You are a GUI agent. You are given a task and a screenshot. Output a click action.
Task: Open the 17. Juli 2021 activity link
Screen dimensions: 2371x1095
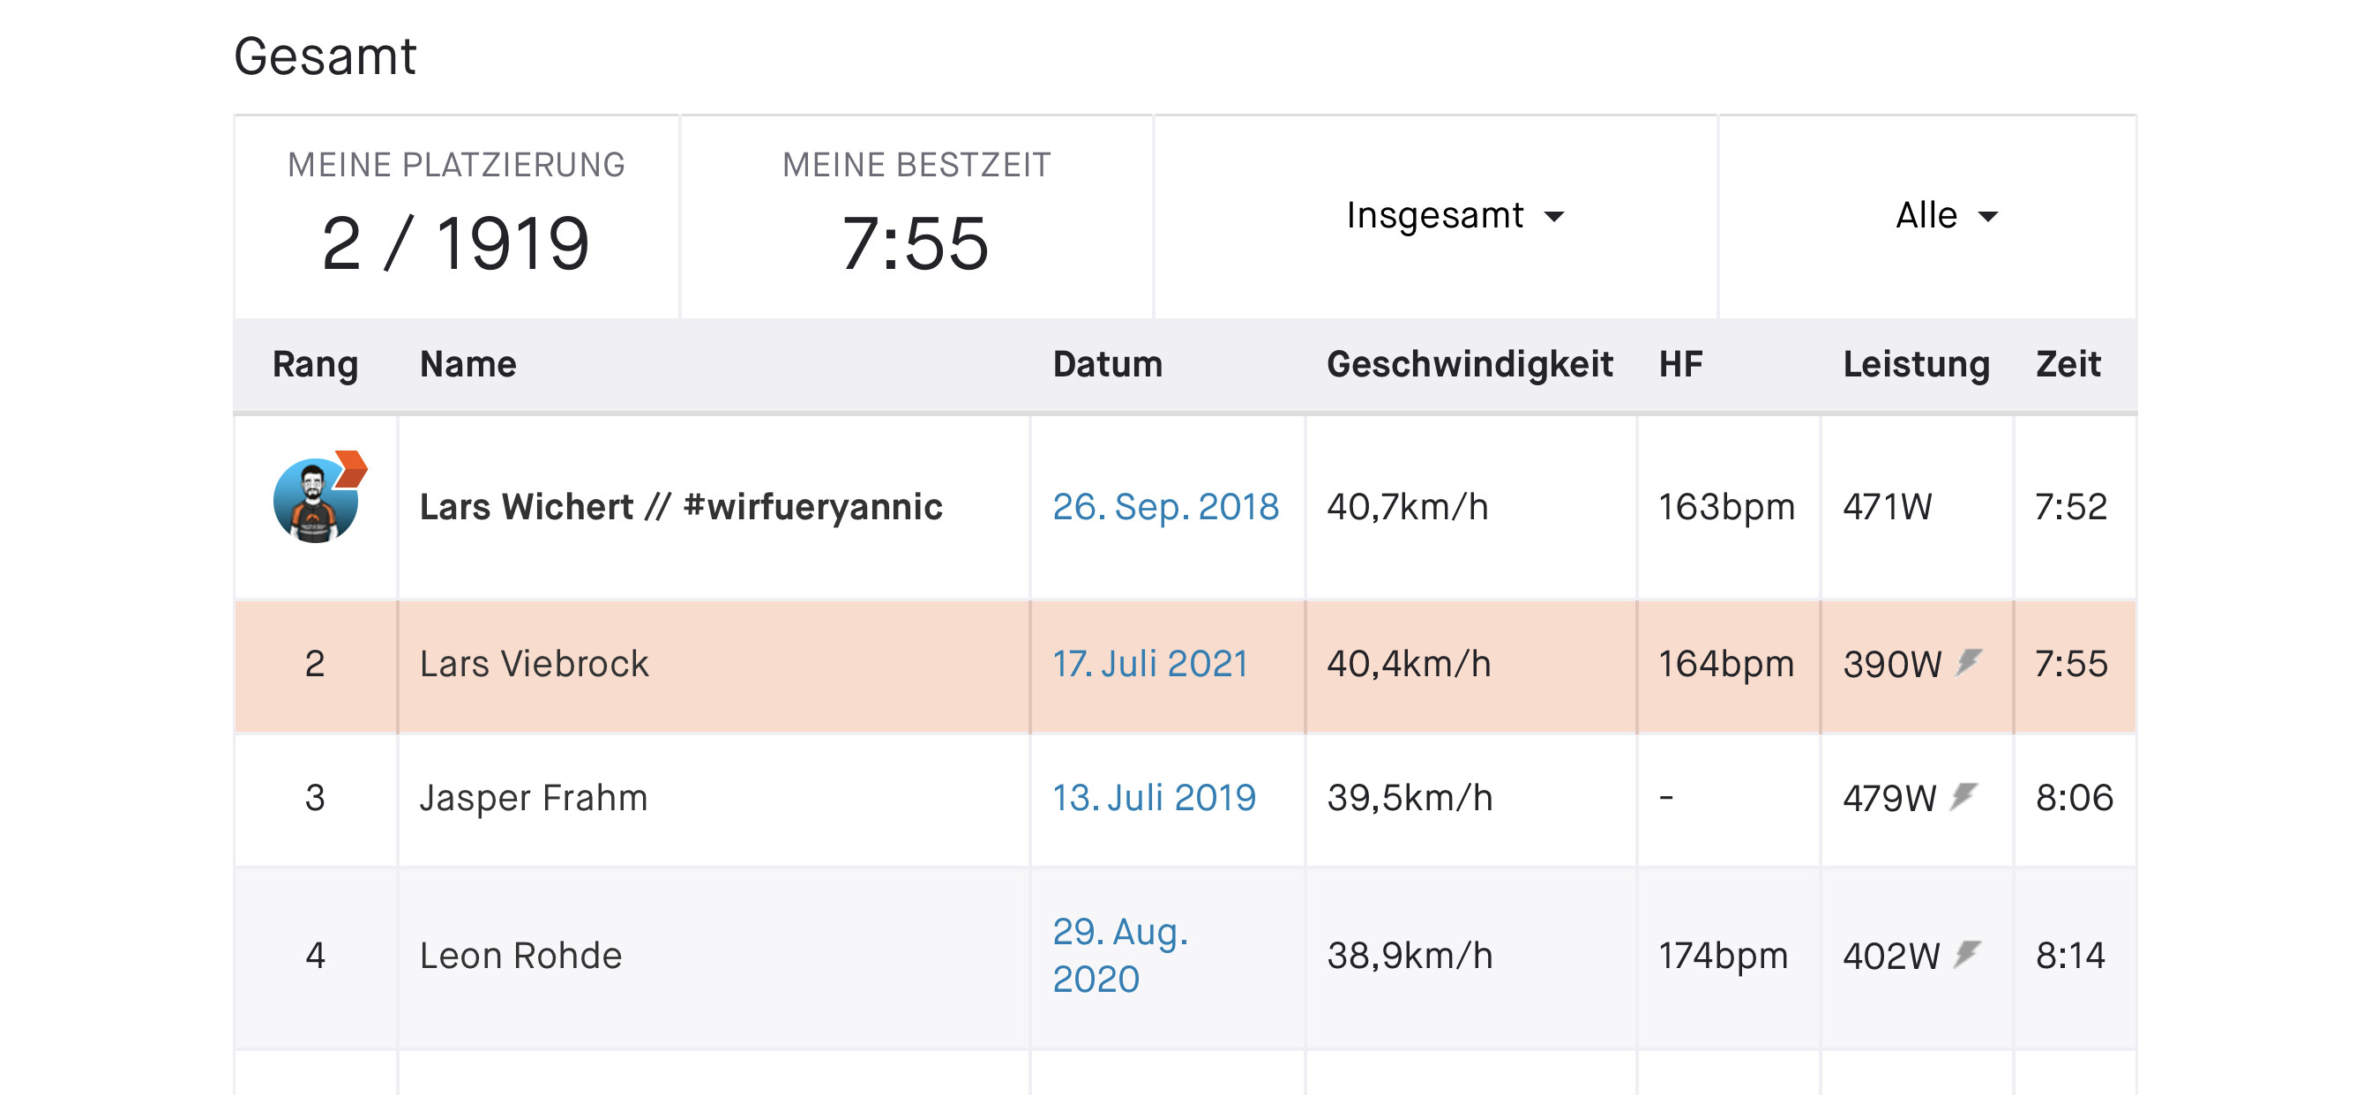coord(1149,664)
